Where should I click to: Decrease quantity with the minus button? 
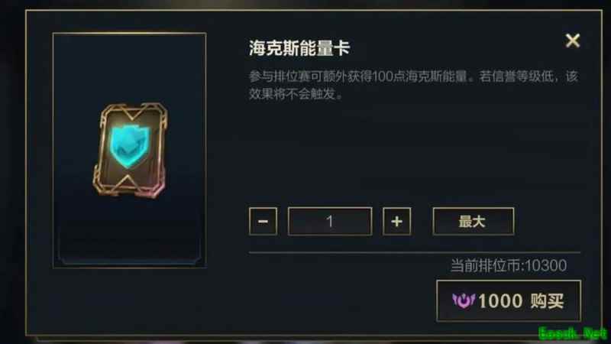point(263,222)
